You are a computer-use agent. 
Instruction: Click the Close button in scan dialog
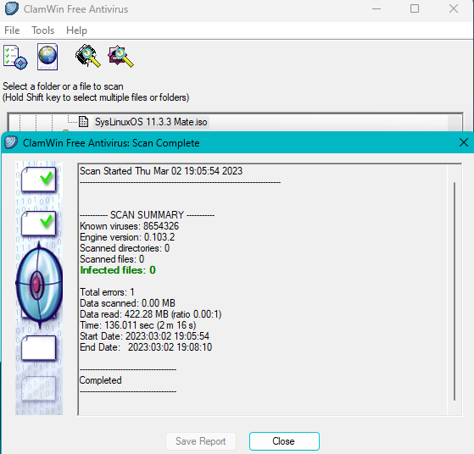[x=284, y=441]
